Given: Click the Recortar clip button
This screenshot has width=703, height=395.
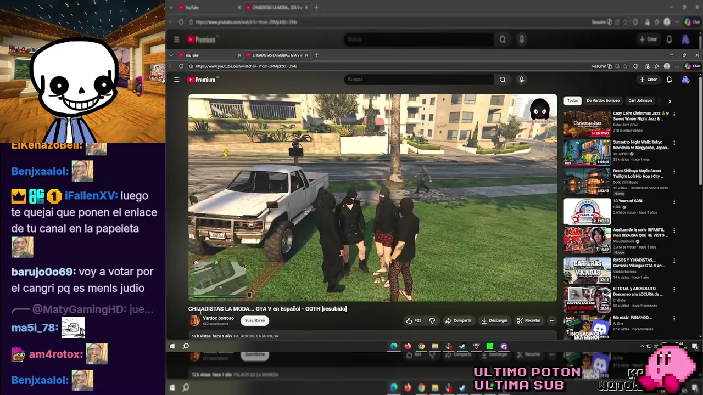Looking at the screenshot, I should pos(528,320).
